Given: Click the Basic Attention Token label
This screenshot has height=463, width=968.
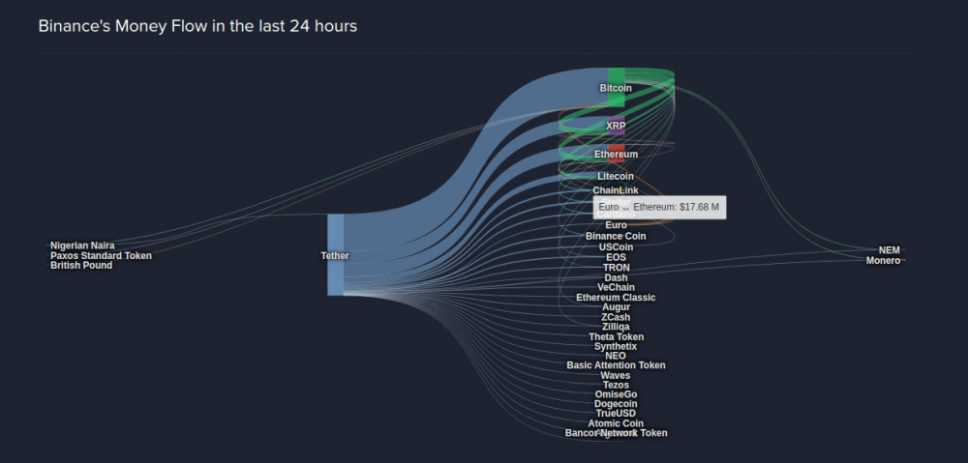Looking at the screenshot, I should pos(616,365).
